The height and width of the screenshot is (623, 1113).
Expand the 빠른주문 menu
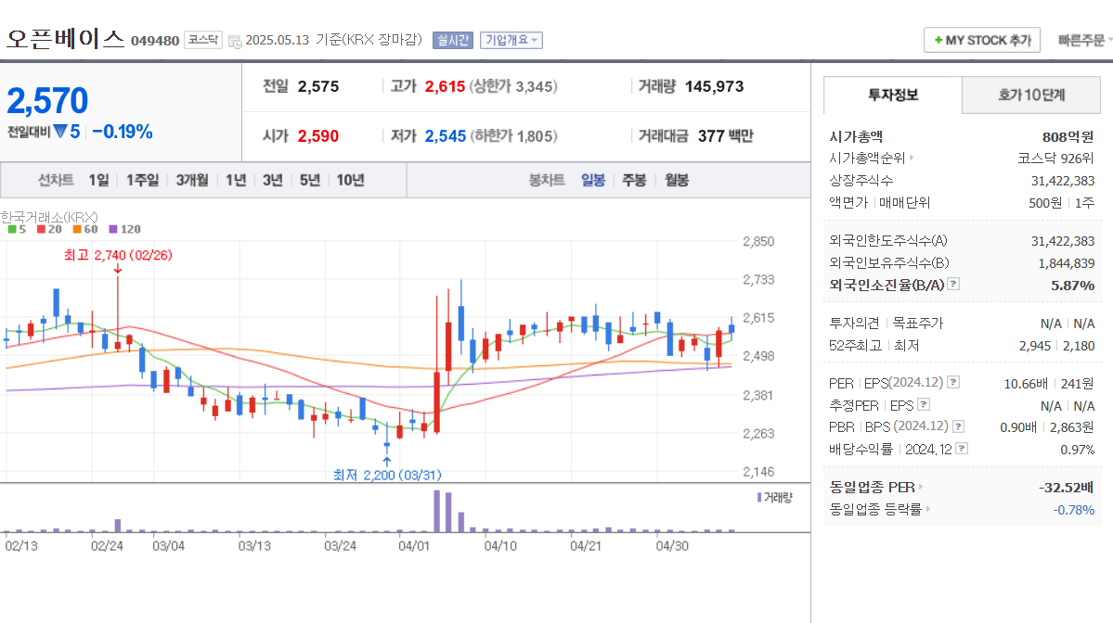(1084, 41)
